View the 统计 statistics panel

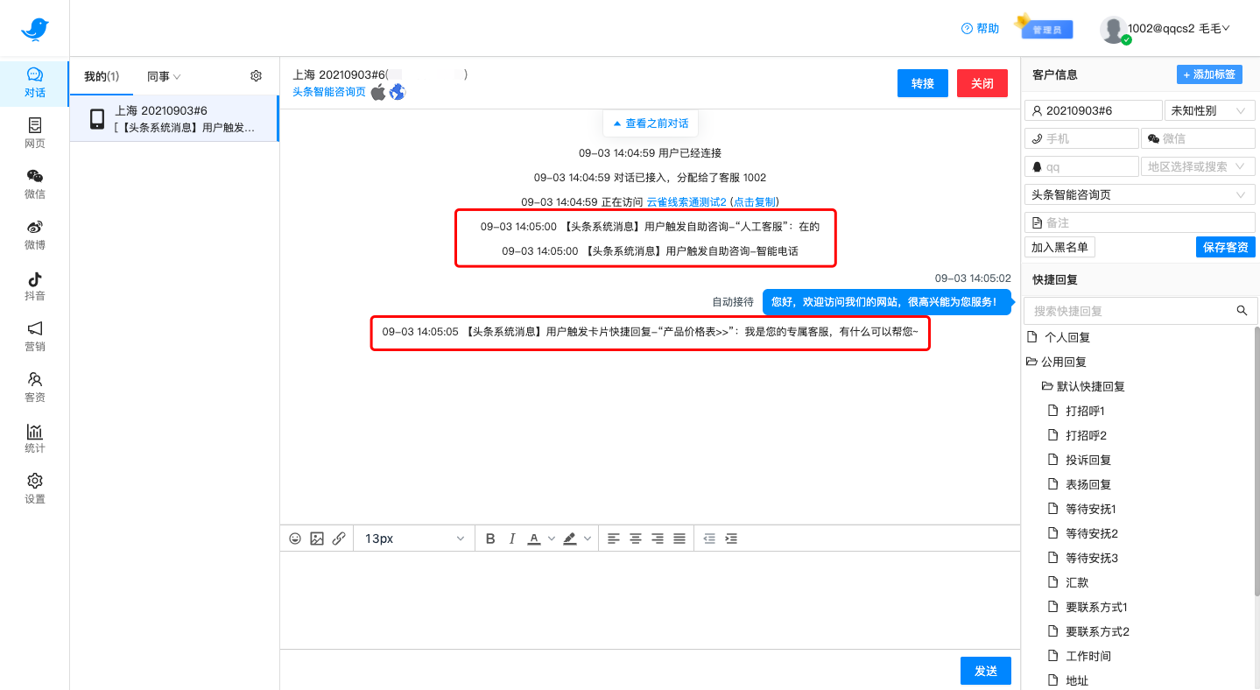click(x=34, y=440)
